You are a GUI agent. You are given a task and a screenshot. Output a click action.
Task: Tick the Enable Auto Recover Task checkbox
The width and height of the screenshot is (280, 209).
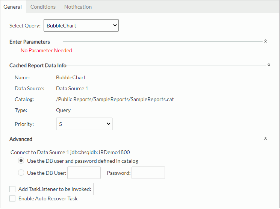13,198
